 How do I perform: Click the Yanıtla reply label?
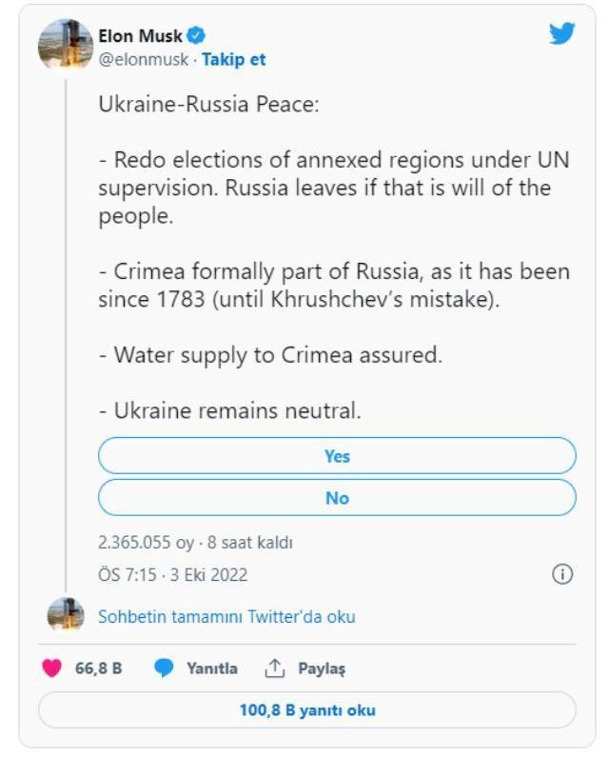(211, 668)
